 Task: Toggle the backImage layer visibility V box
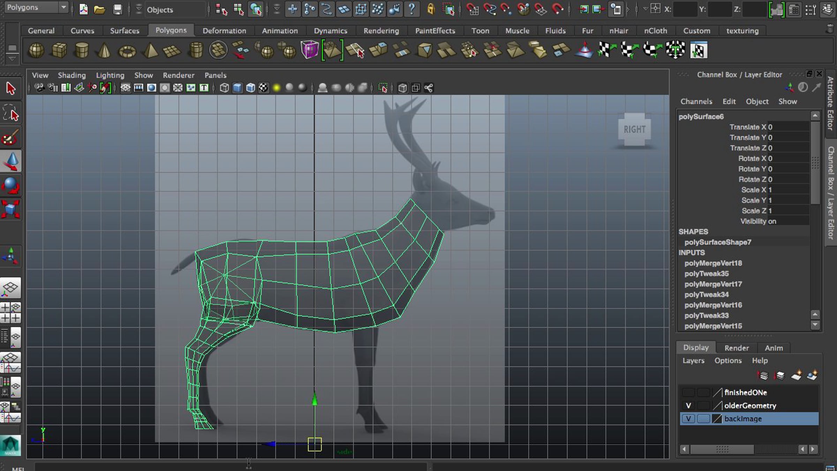688,419
